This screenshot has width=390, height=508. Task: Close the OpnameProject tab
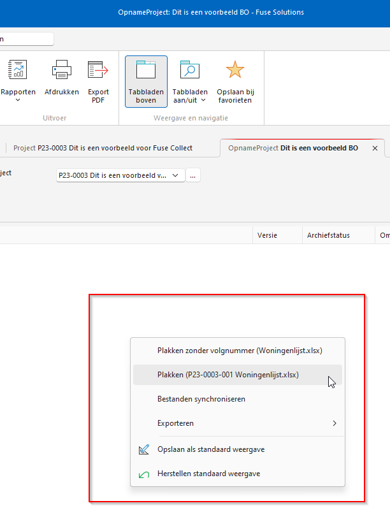(x=375, y=148)
